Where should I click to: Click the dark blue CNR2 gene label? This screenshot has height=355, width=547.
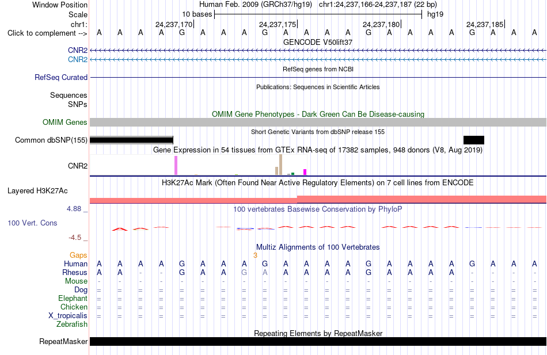pos(78,51)
